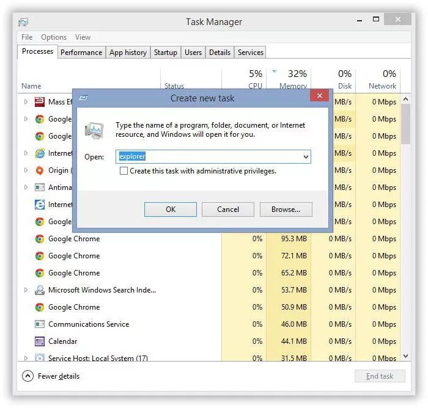Click the Communications Service process icon

pyautogui.click(x=40, y=324)
